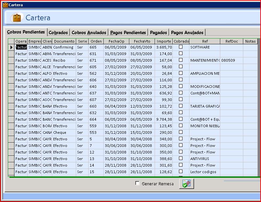Check Cobrado for order 631 row

click(x=181, y=53)
